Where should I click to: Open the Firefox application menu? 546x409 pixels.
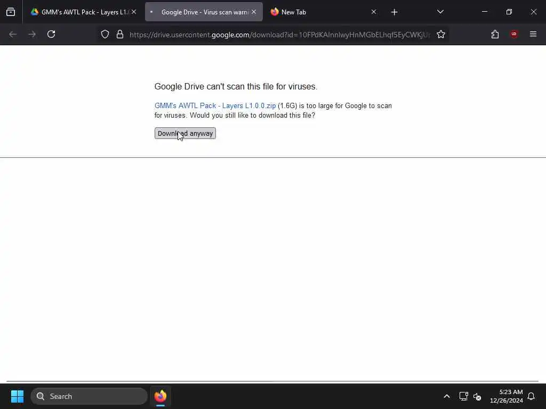(533, 34)
